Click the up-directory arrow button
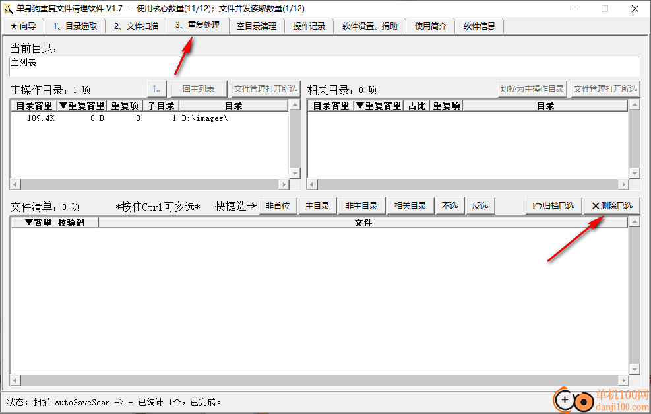651x414 pixels. click(156, 89)
